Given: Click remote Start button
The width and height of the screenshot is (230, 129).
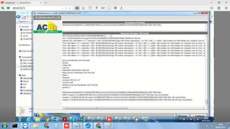Looking at the screenshot, I should (20, 119).
